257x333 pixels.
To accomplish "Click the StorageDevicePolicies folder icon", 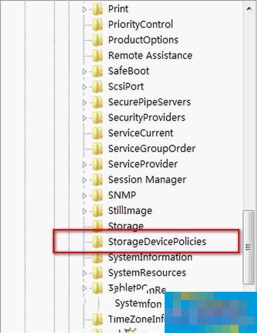I will [97, 242].
